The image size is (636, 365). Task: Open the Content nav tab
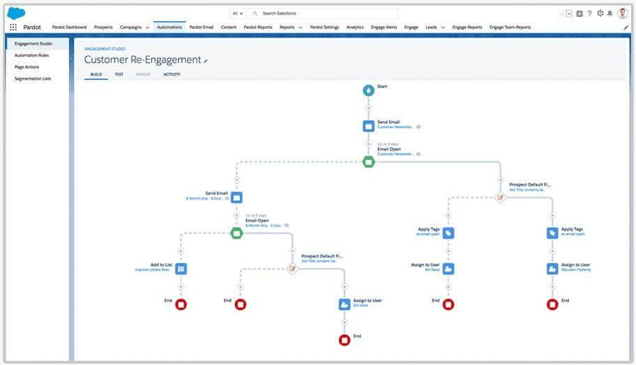[228, 27]
